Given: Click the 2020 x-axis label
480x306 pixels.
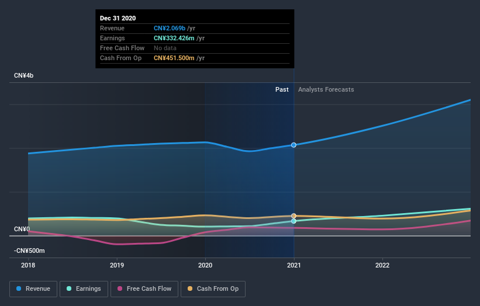Looking at the screenshot, I should click(205, 265).
